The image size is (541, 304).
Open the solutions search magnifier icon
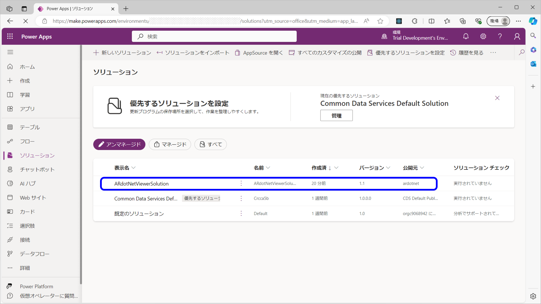pos(522,52)
